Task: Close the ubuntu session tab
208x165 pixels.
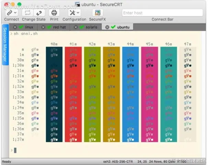Action: pos(107,27)
